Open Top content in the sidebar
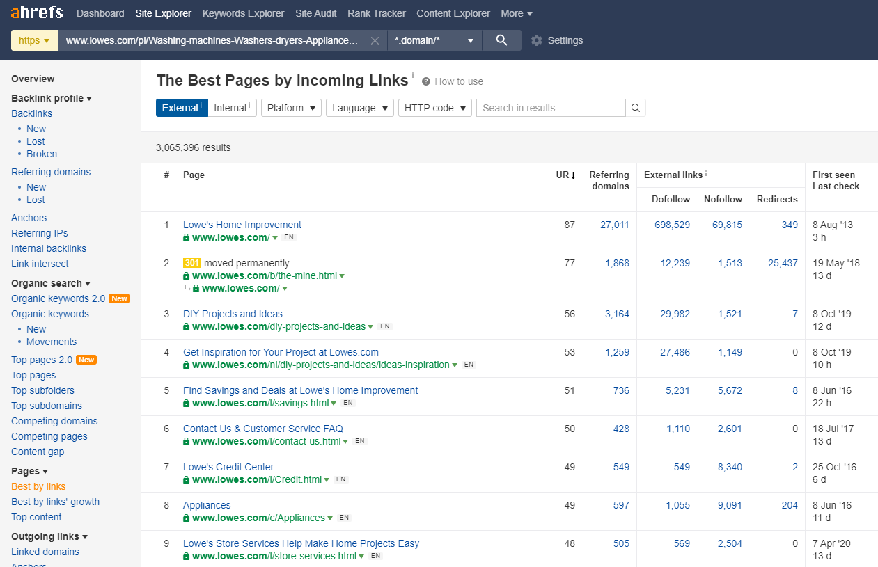 [x=36, y=517]
